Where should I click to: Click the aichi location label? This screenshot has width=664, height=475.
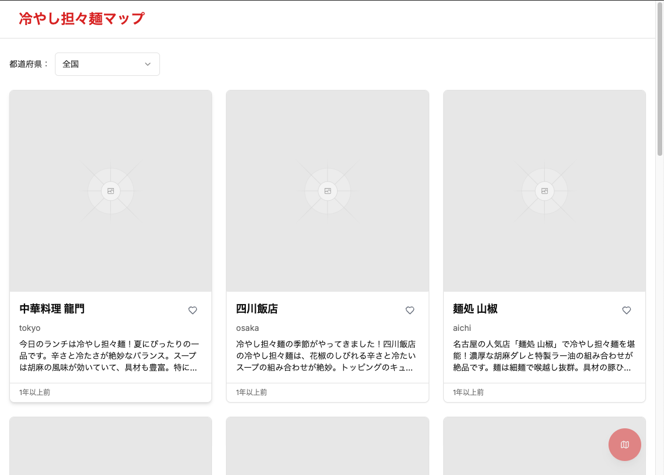point(462,328)
